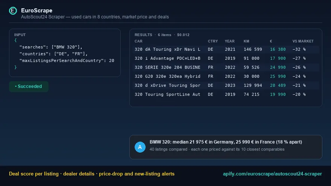The image size is (331, 186).
Task: Click the mileage 30 000
Action: (x=251, y=76)
